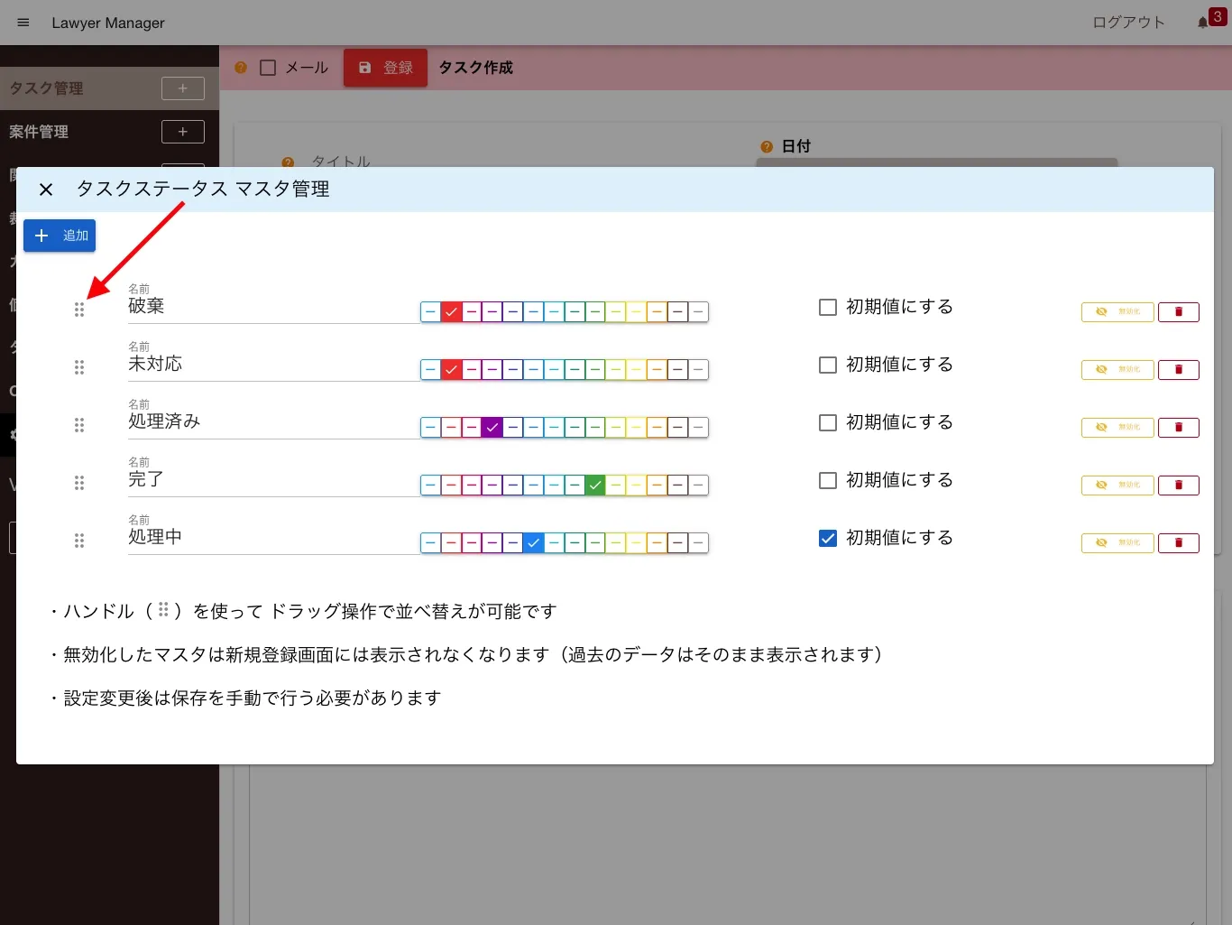The width and height of the screenshot is (1232, 925).
Task: Pick the purple swatch in 未対応 row
Action: 492,370
